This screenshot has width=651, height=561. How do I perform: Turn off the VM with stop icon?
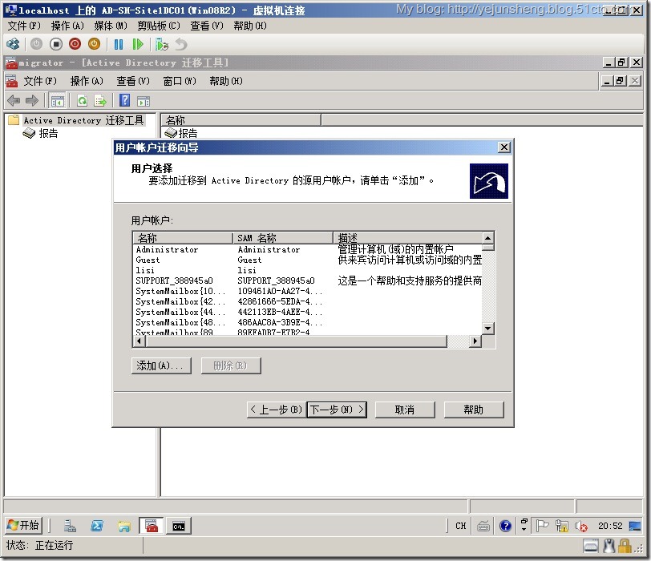[55, 44]
